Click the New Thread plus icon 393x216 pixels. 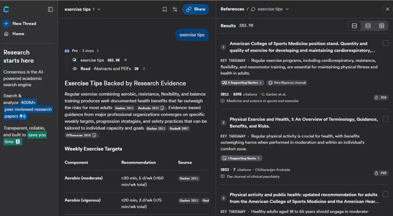click(6, 23)
